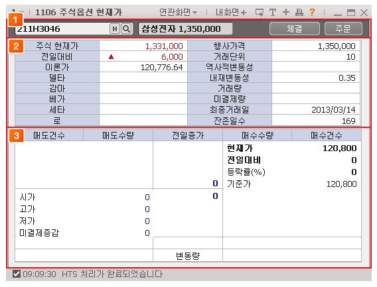Open help with the orange question mark
Screen dimensions: 377x287
[x=312, y=12]
